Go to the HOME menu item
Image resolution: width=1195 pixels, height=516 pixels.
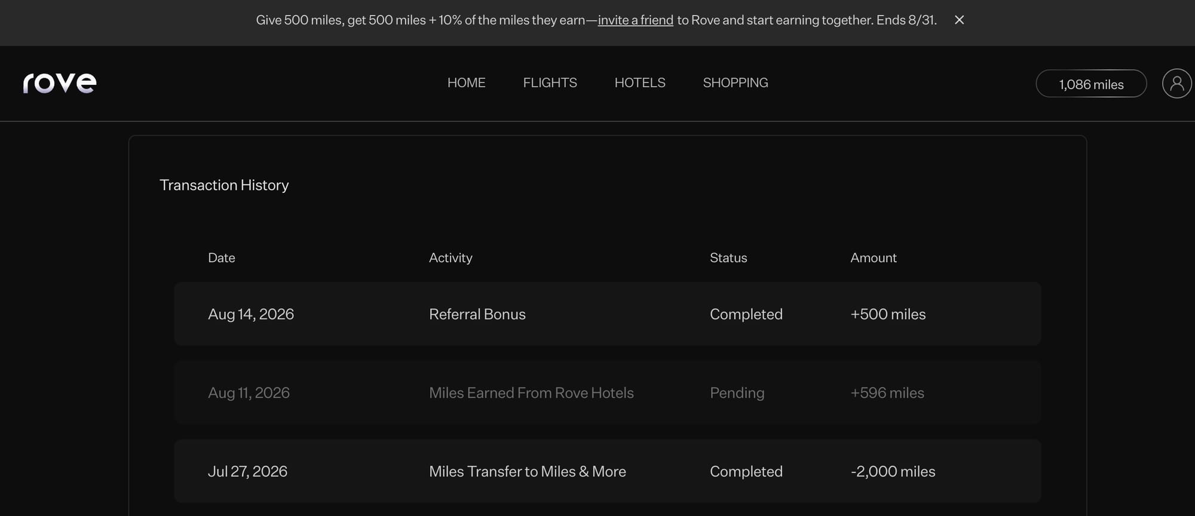pos(466,83)
